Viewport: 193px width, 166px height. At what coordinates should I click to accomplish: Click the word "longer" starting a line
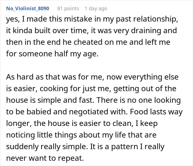[18, 123]
